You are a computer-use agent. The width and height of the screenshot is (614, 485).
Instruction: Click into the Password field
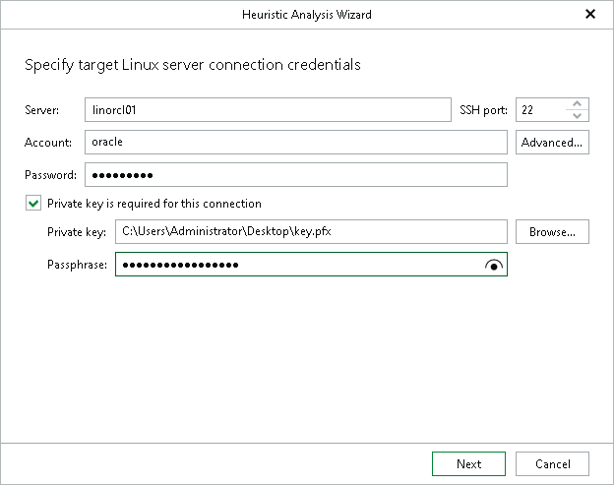point(296,174)
